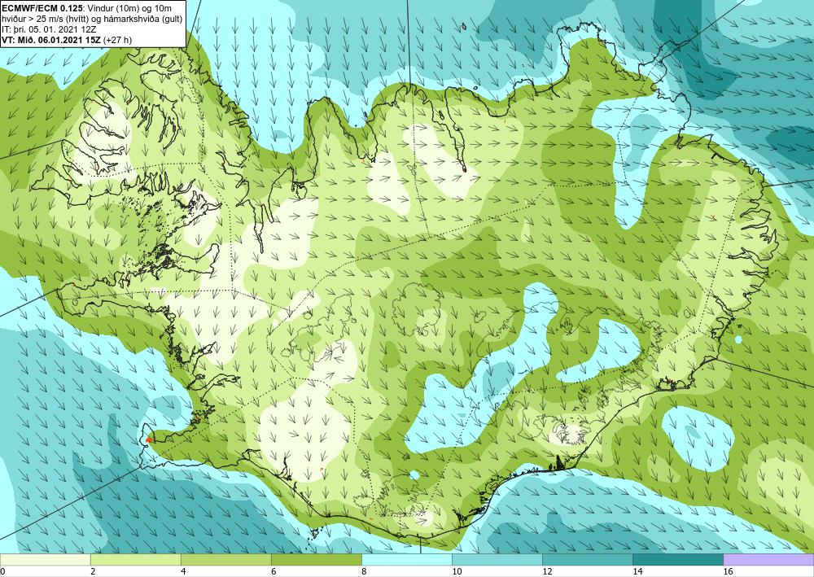Click the legend label '4'

click(x=183, y=572)
